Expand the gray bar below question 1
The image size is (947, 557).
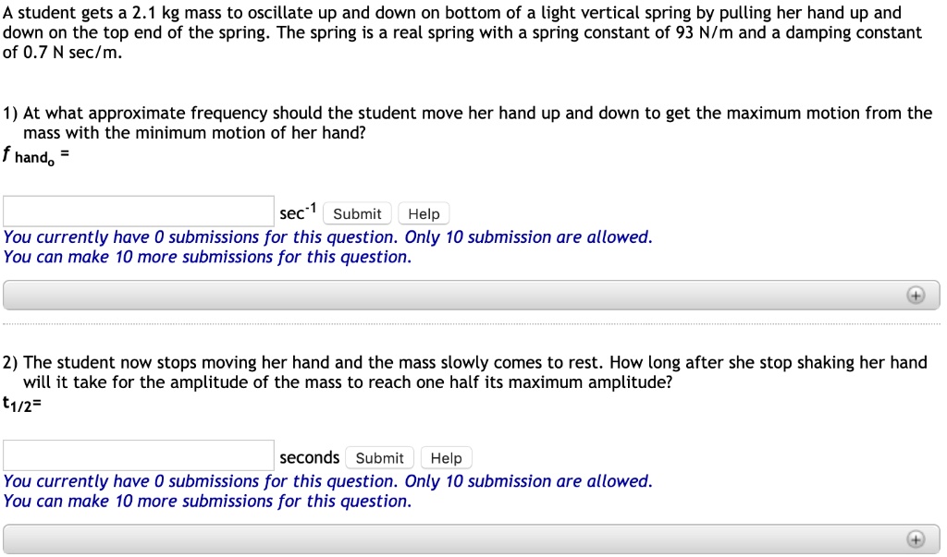pyautogui.click(x=462, y=296)
